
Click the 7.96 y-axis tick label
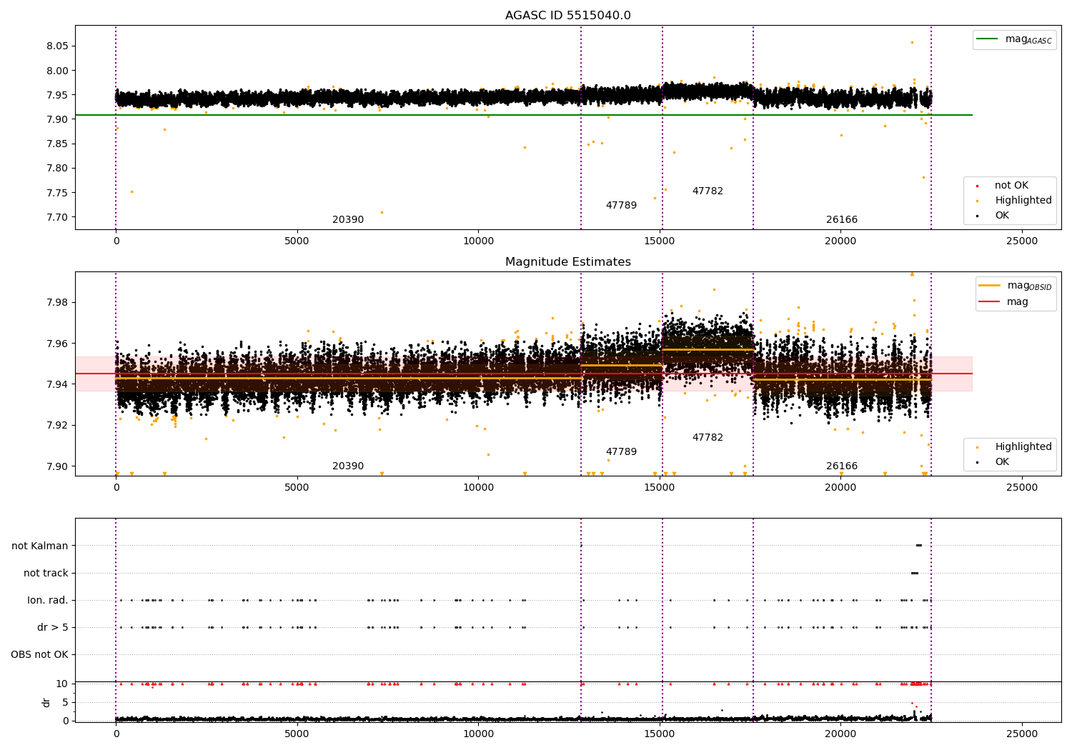click(x=56, y=344)
